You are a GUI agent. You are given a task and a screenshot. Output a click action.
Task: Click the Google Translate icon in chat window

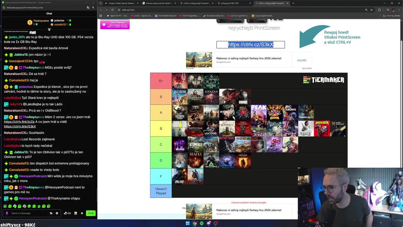pyautogui.click(x=88, y=7)
